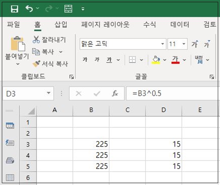This screenshot has width=220, height=185.
Task: Select column A header
Action: point(55,110)
